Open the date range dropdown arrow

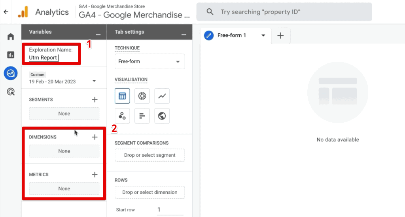click(x=94, y=81)
